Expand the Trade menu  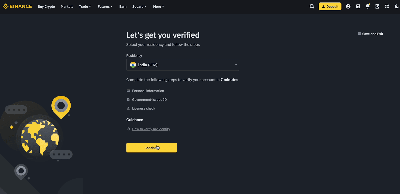click(85, 7)
